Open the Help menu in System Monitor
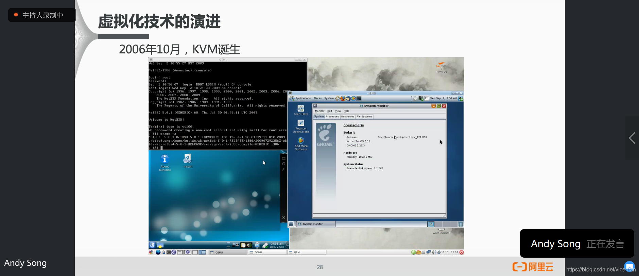This screenshot has height=276, width=639. click(346, 111)
